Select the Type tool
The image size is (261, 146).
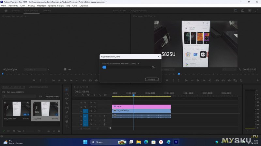pos(67,126)
